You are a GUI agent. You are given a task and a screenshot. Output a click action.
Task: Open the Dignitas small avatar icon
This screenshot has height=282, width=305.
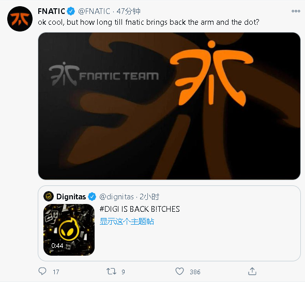point(49,196)
